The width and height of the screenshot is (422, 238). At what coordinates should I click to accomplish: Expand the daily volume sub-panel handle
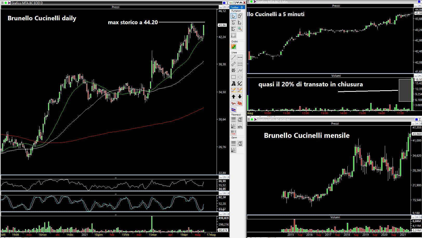pos(115,215)
